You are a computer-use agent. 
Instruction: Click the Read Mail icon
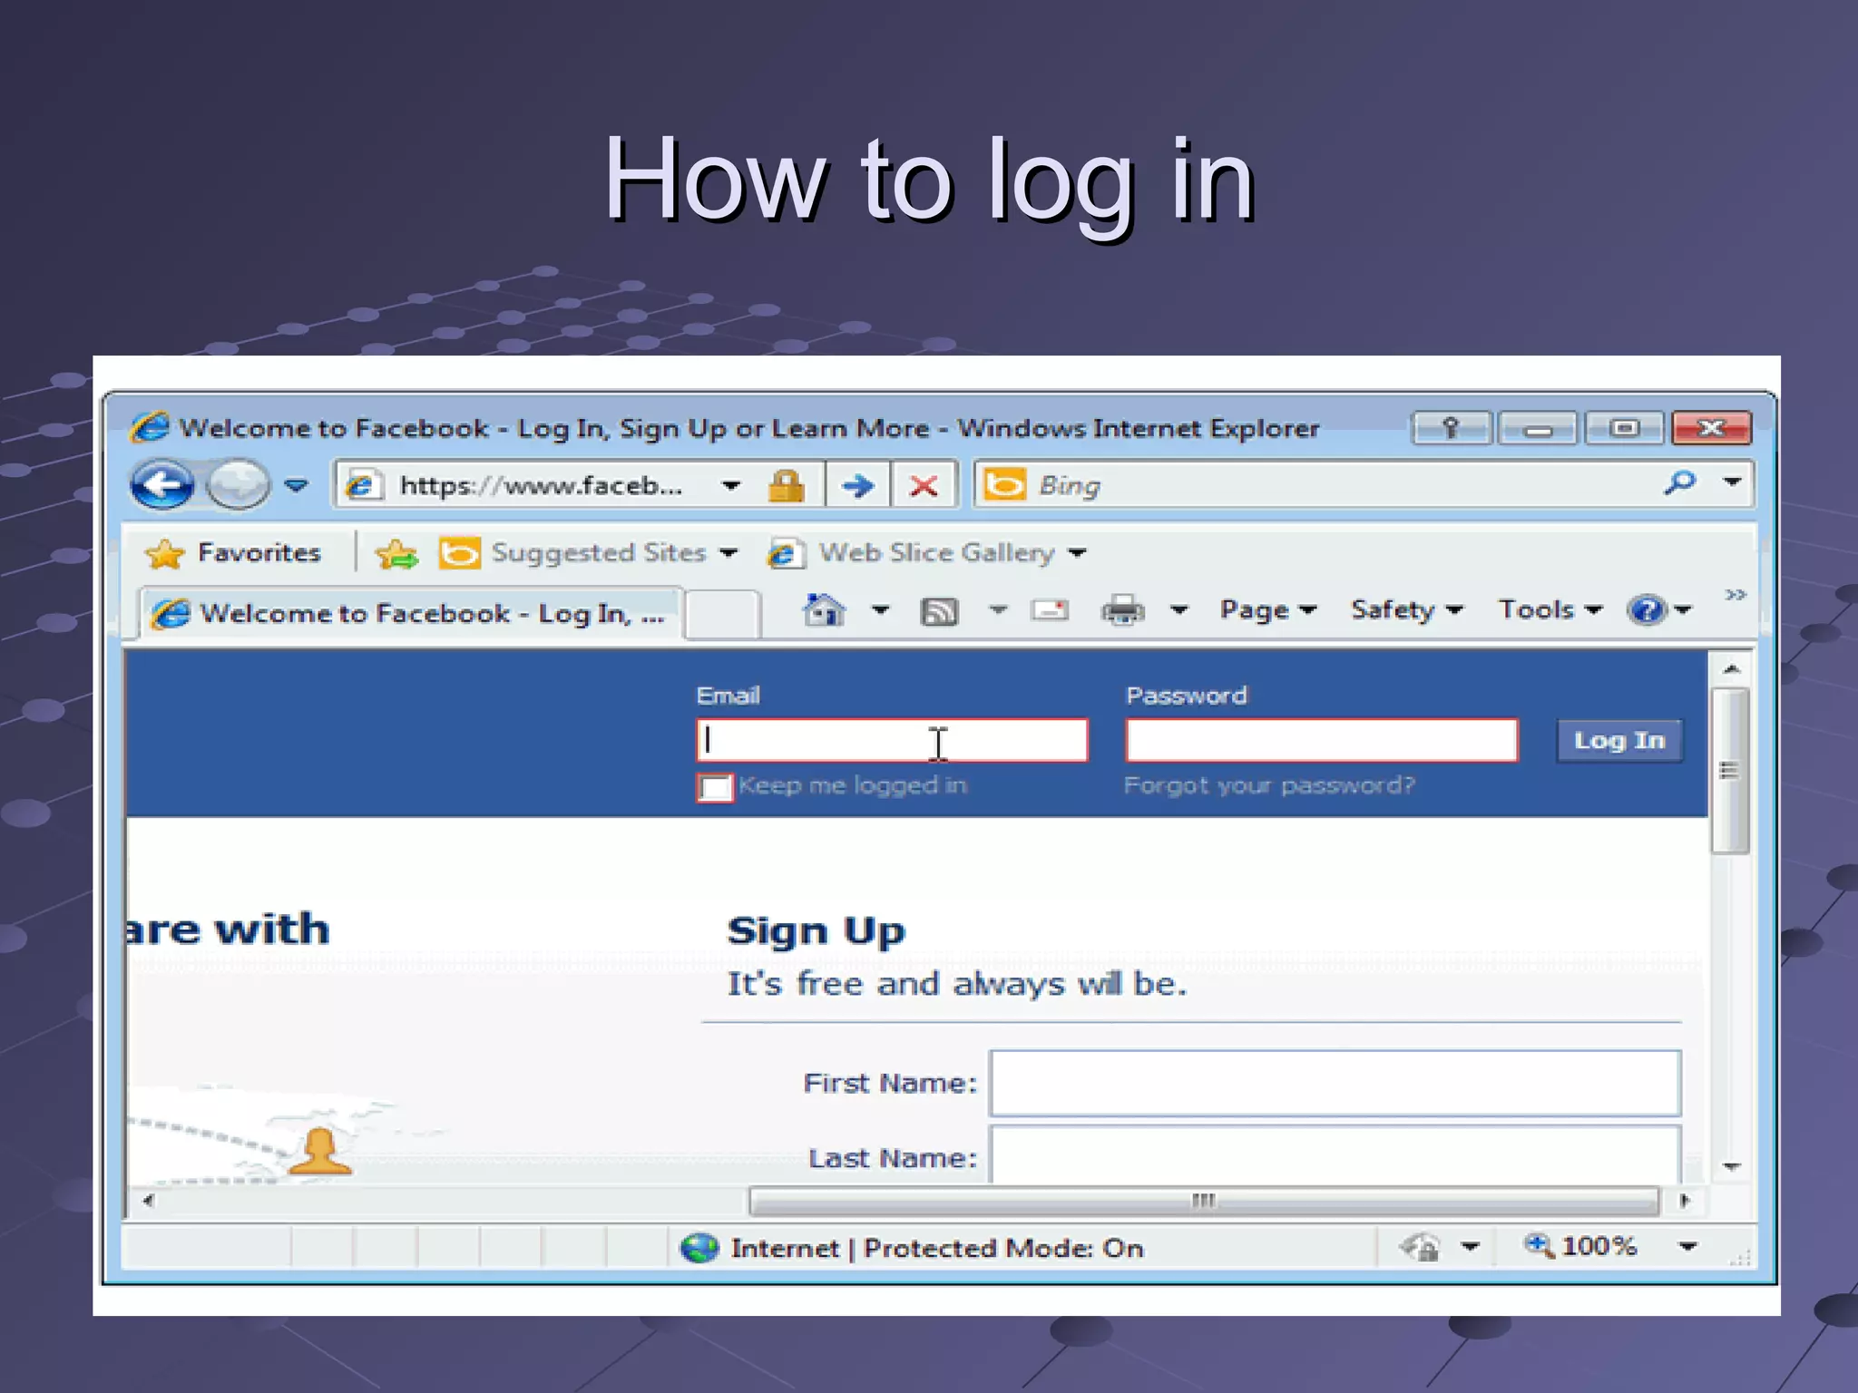(1050, 610)
